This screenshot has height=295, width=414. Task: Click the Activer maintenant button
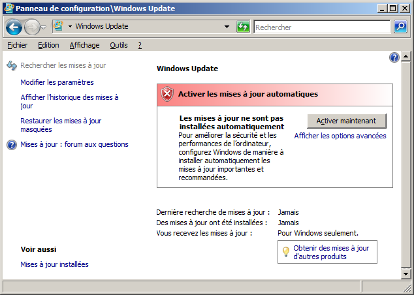click(x=346, y=121)
